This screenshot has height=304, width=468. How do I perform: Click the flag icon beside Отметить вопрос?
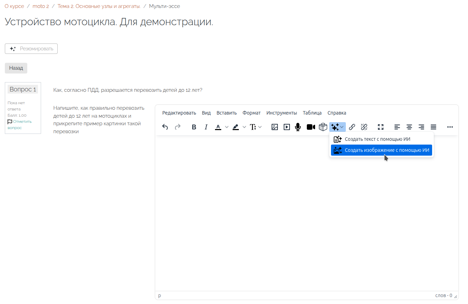tap(10, 122)
